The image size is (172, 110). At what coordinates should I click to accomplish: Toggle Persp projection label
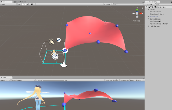(137, 21)
